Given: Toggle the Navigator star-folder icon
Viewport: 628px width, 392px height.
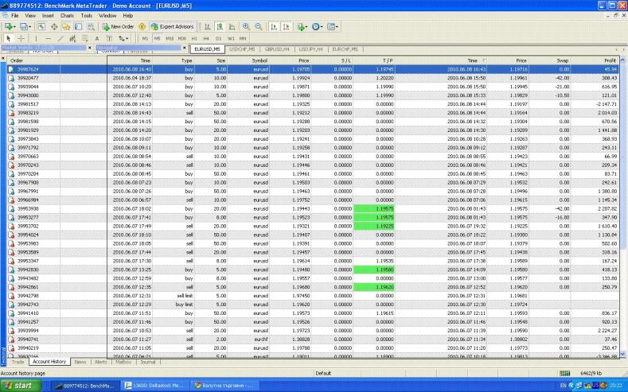Looking at the screenshot, I should click(x=66, y=27).
